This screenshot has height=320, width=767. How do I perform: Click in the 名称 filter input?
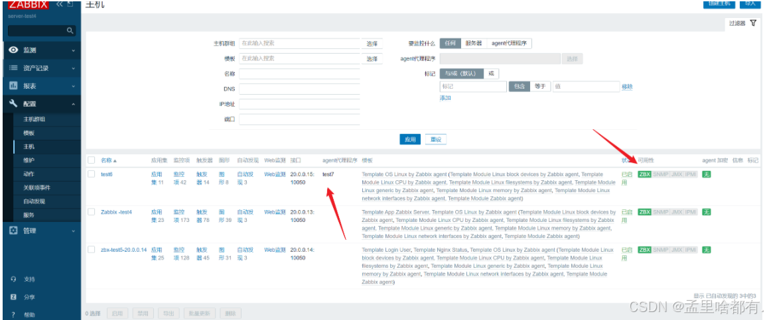click(x=299, y=74)
